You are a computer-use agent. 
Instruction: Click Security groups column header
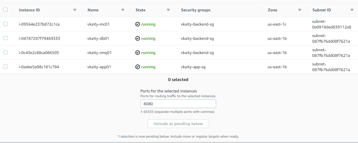point(196,10)
